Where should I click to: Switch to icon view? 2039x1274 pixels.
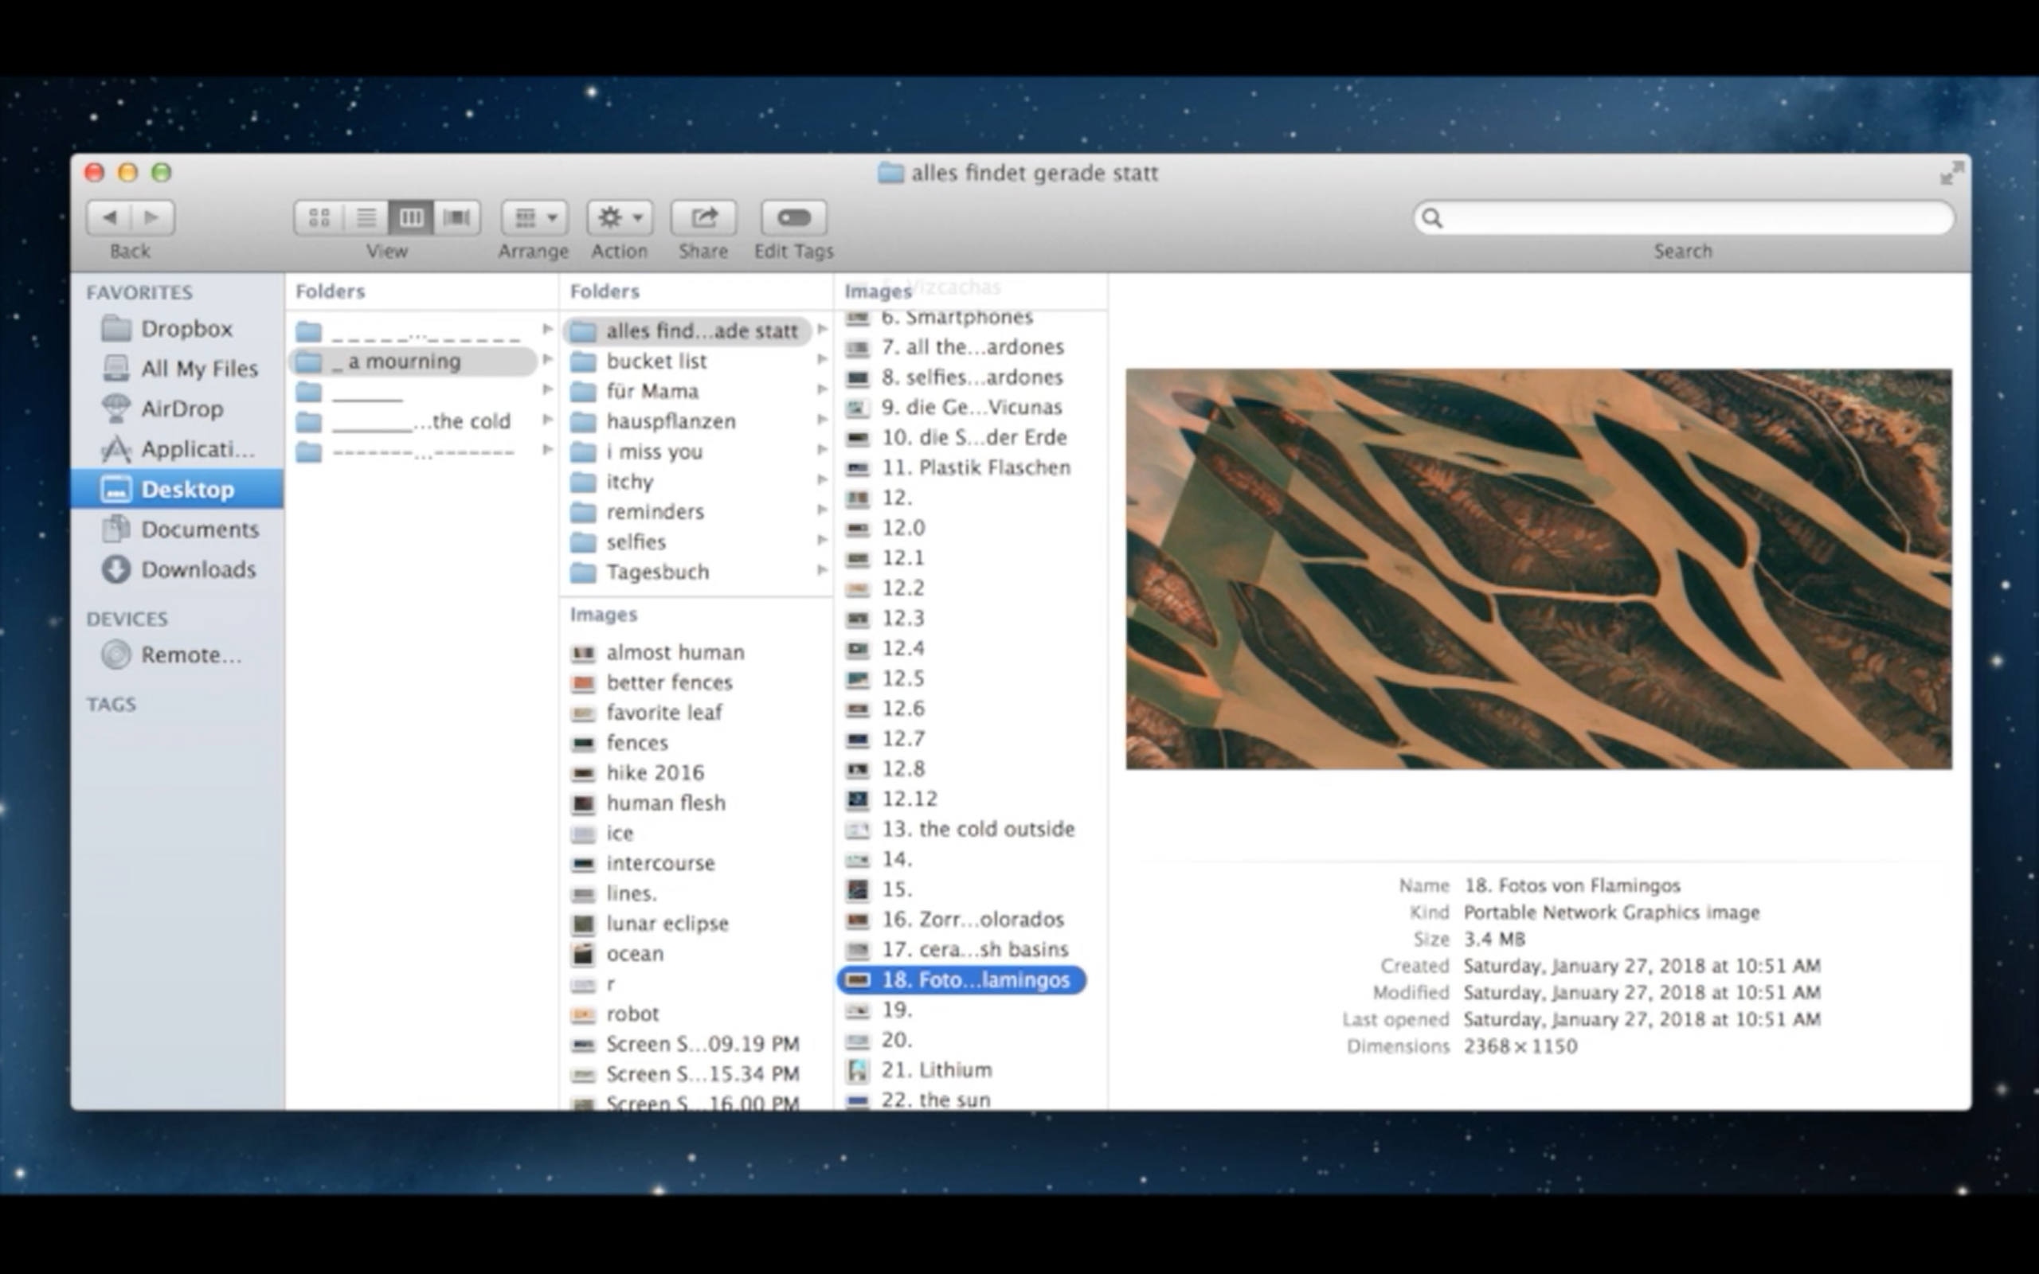coord(319,218)
